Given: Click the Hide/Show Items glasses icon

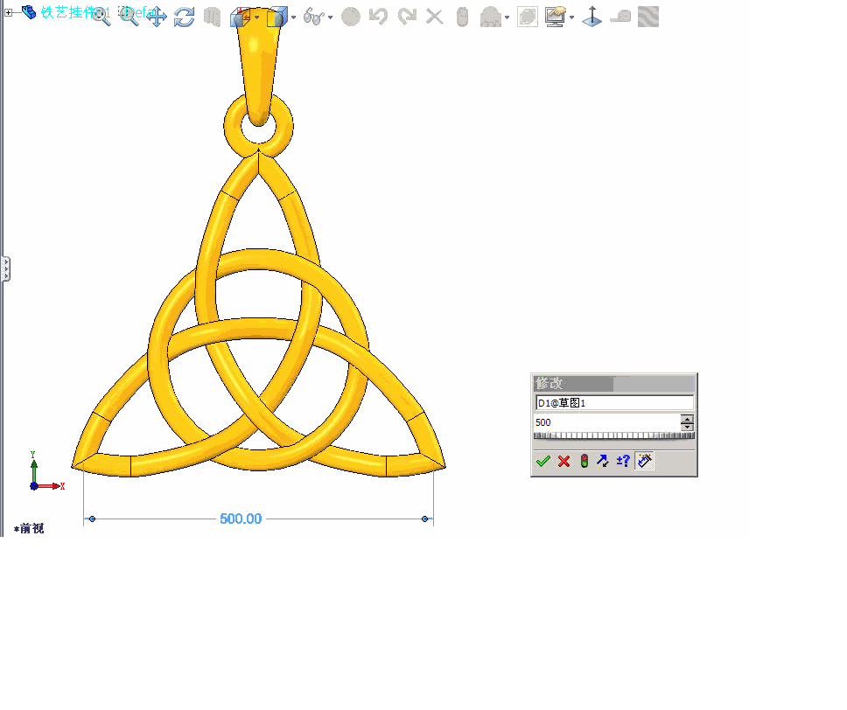Looking at the screenshot, I should point(314,17).
